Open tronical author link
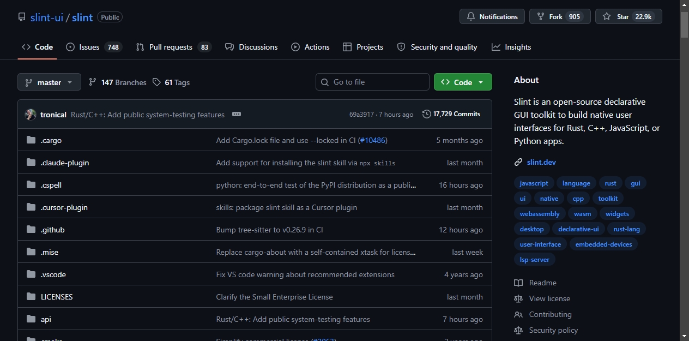 pyautogui.click(x=53, y=115)
